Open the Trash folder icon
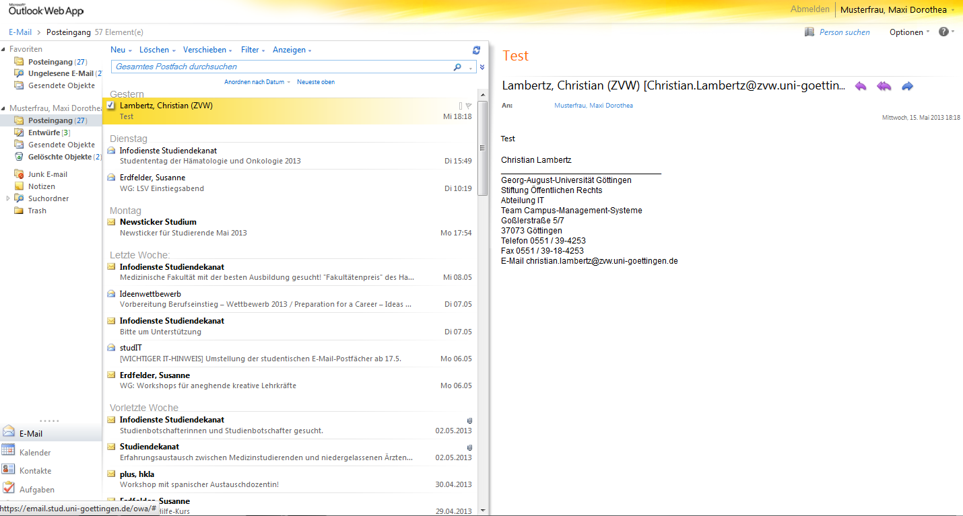 [x=19, y=211]
